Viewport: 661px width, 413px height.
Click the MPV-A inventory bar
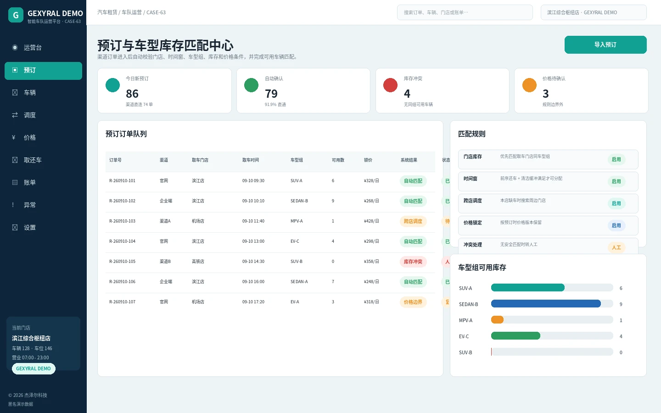coord(552,320)
